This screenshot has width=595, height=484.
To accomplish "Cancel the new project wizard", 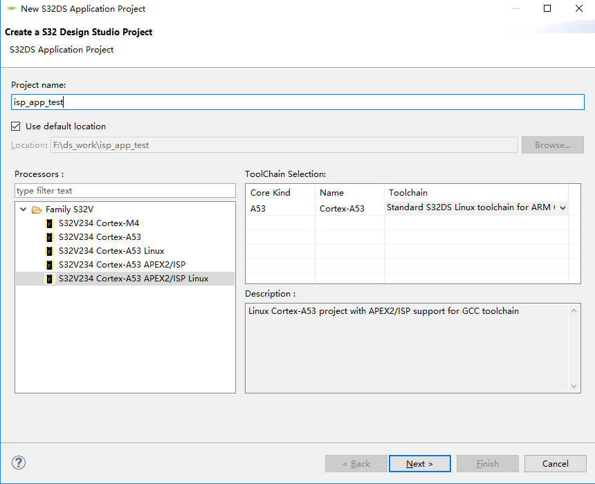I will click(555, 463).
